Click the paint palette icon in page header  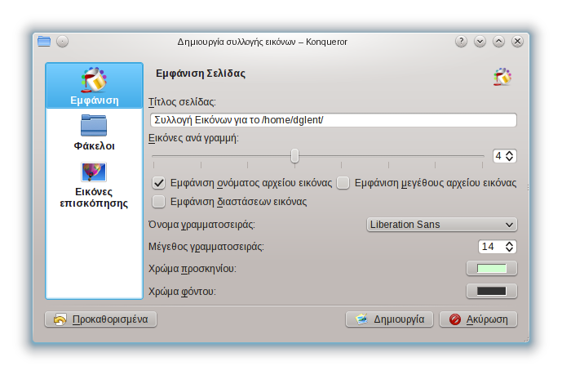tap(502, 78)
